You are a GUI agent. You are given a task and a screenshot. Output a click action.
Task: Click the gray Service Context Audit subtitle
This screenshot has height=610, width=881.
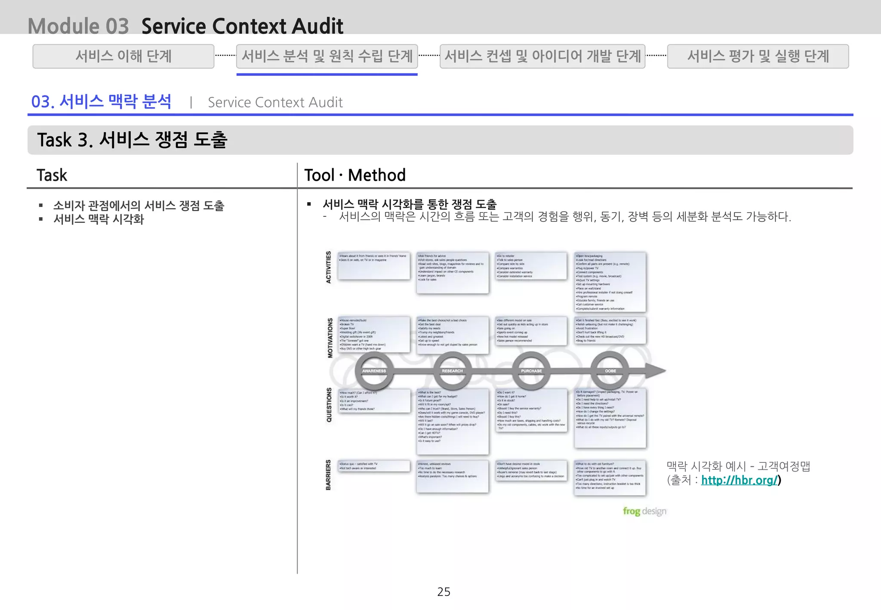click(x=275, y=102)
